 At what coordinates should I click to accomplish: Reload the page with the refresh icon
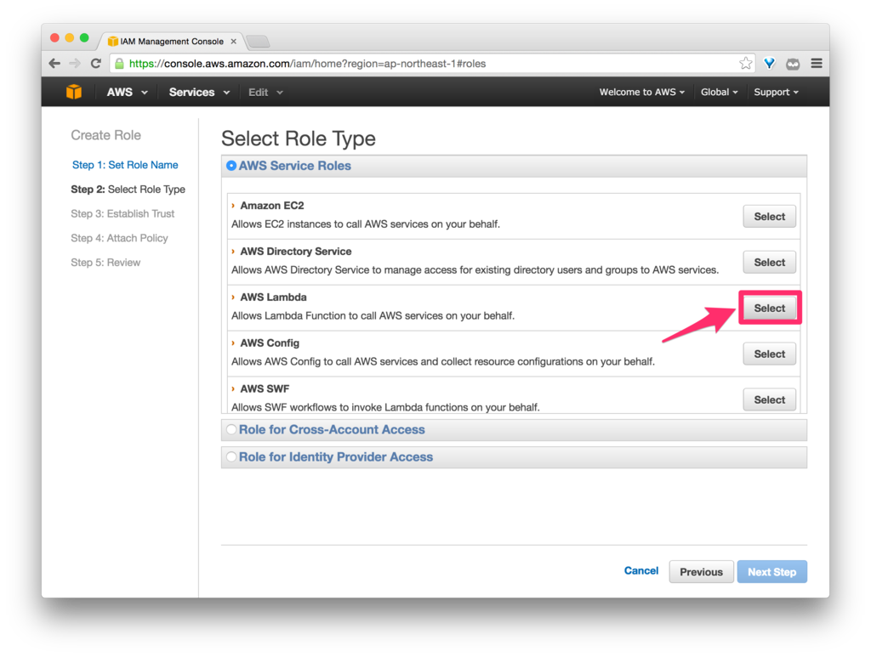coord(95,63)
